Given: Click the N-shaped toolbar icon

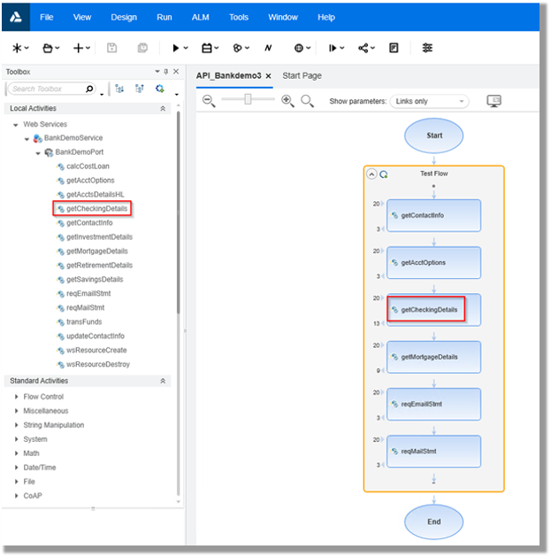Looking at the screenshot, I should pyautogui.click(x=268, y=48).
